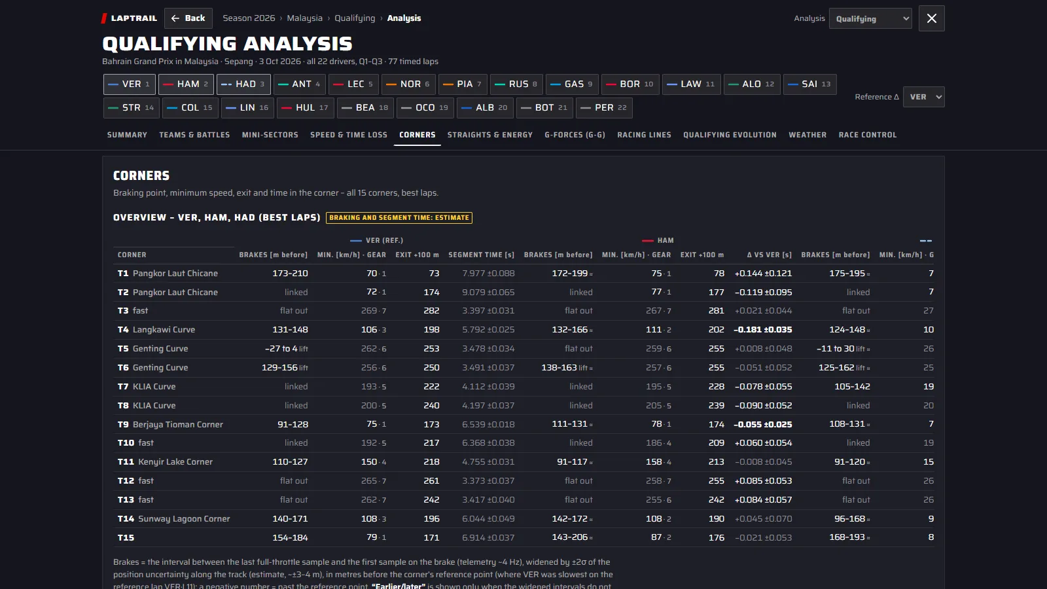
Task: Enable HUL driver chip
Action: (306, 108)
